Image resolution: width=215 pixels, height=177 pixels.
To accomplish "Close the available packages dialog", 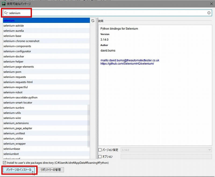I will pos(212,4).
